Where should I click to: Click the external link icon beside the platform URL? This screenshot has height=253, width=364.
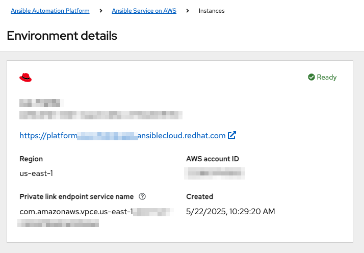tap(231, 135)
